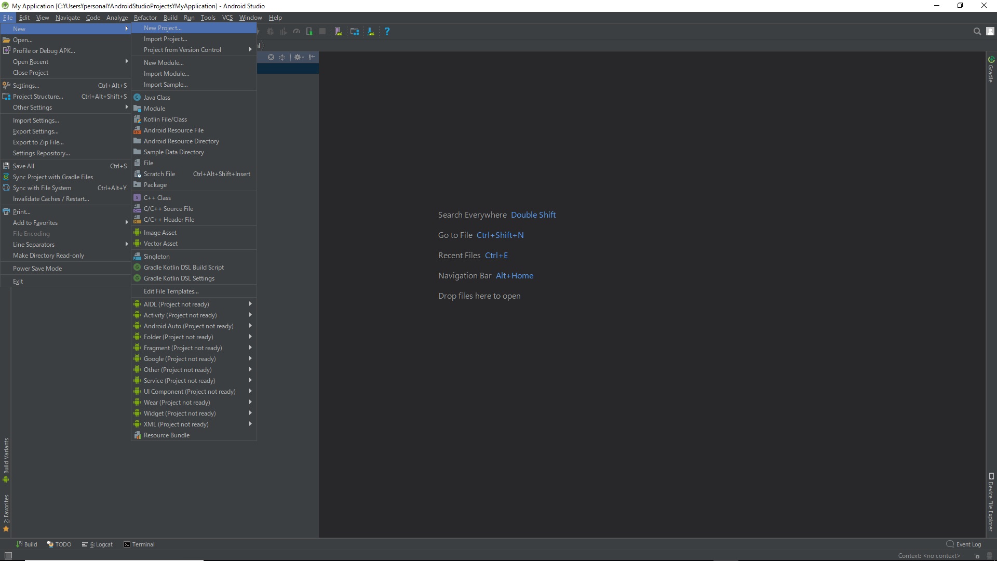
Task: Click Project from Version Control option
Action: click(182, 49)
